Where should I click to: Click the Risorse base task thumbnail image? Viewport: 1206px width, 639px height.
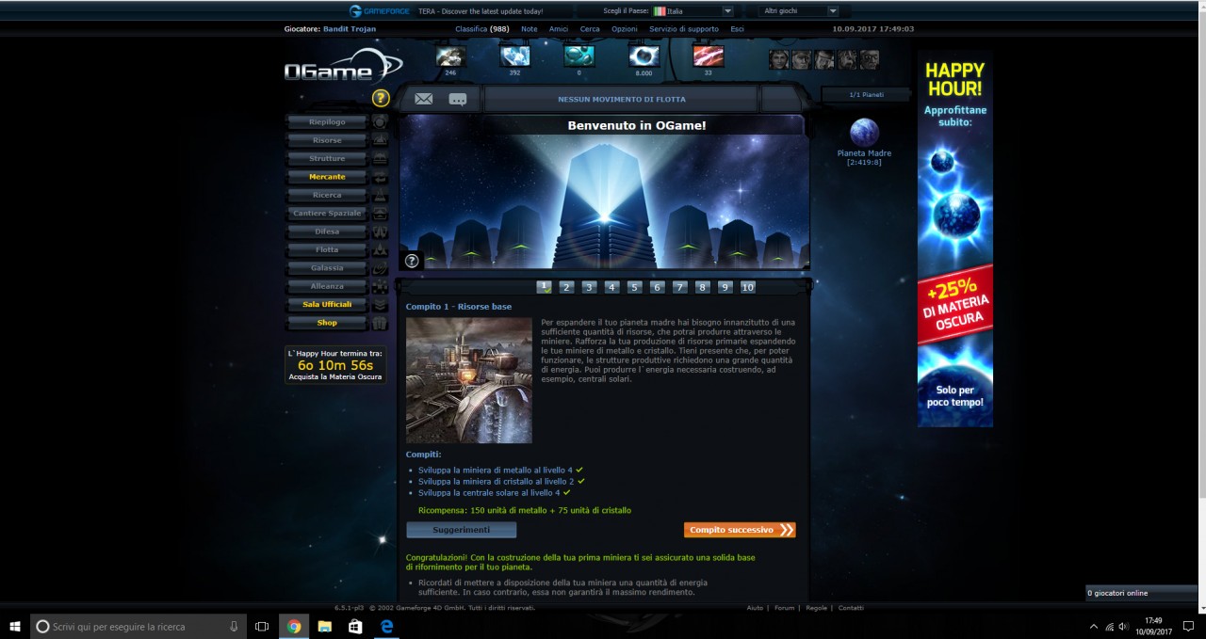point(469,380)
